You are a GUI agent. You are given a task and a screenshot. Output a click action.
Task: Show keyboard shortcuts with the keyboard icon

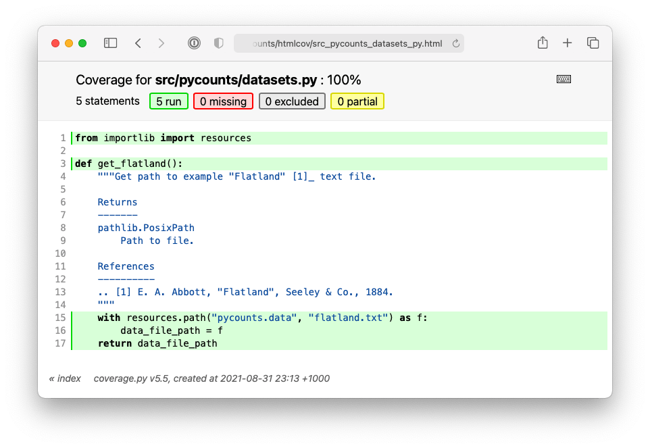(564, 79)
